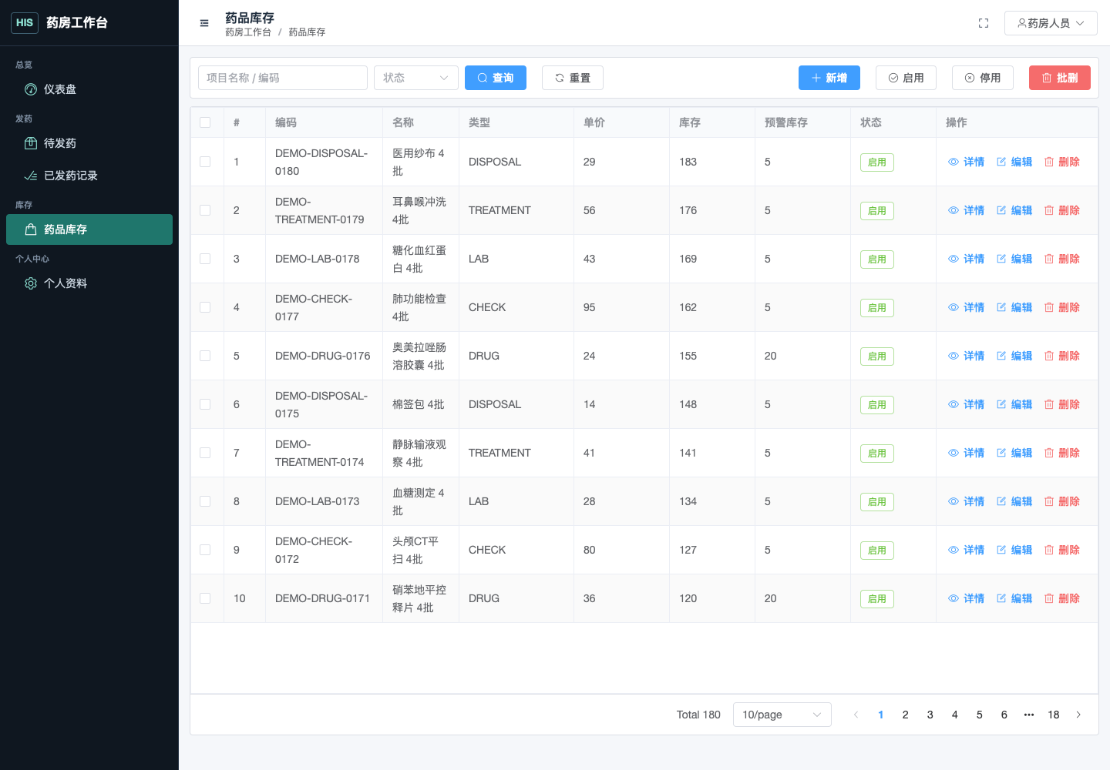Check the row for DEMO-LAB-0178
Image resolution: width=1110 pixels, height=770 pixels.
205,259
